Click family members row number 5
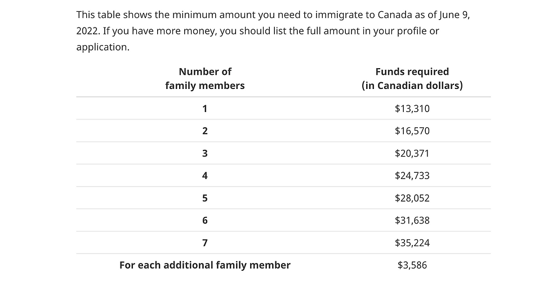The height and width of the screenshot is (290, 552). (x=205, y=198)
